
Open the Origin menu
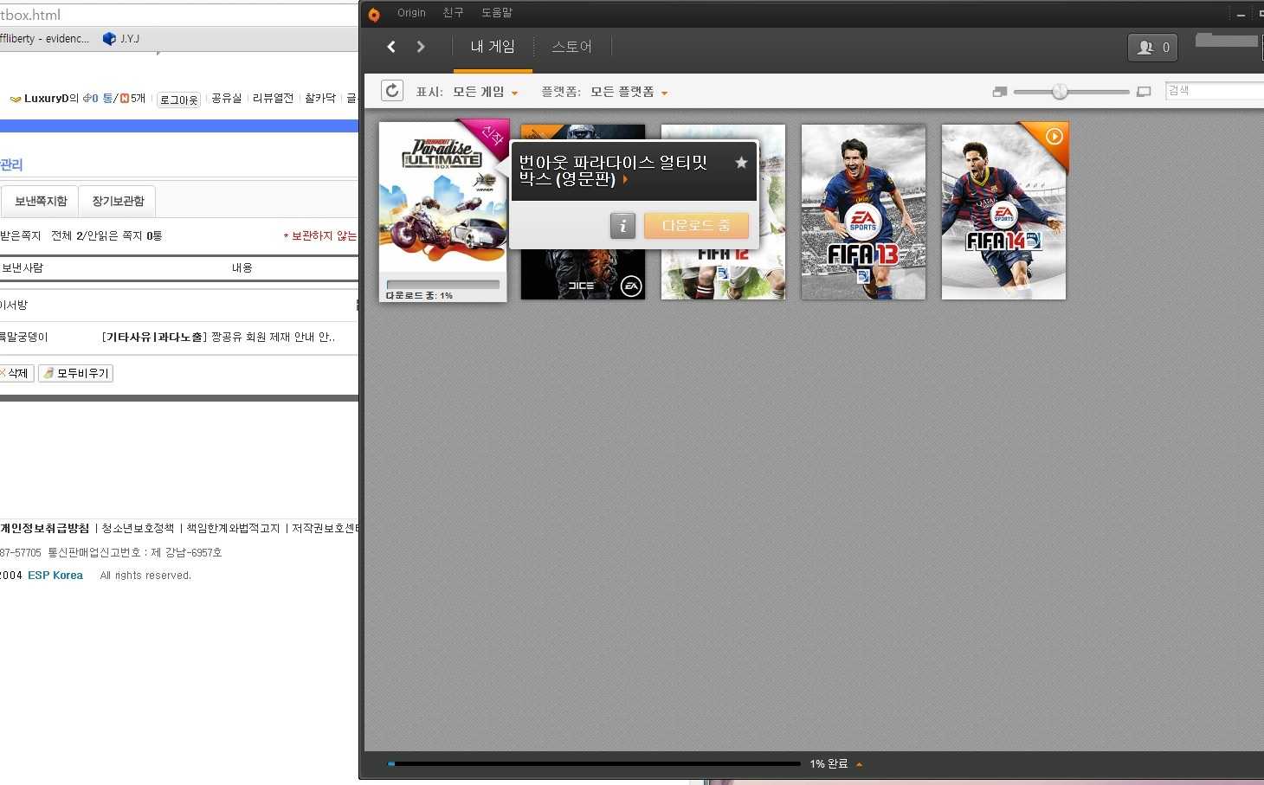click(x=411, y=13)
